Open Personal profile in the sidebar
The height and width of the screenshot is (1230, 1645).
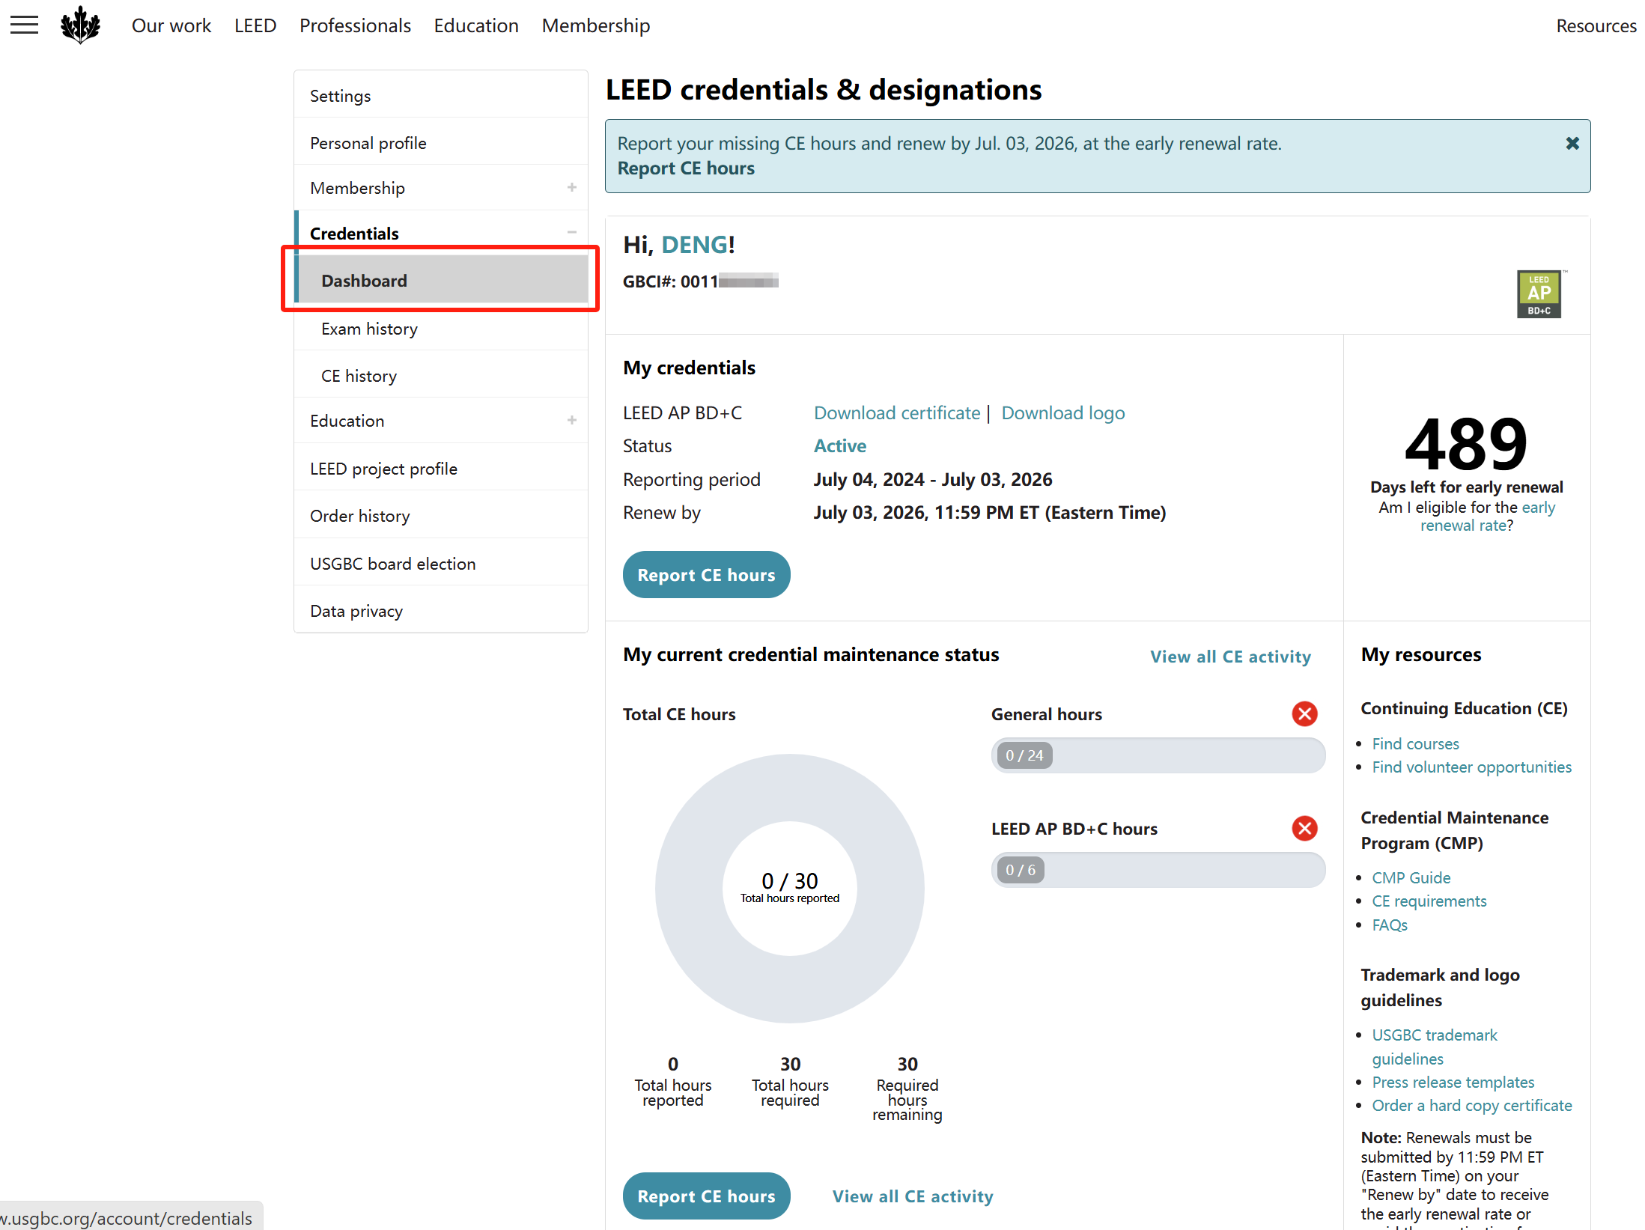click(441, 143)
